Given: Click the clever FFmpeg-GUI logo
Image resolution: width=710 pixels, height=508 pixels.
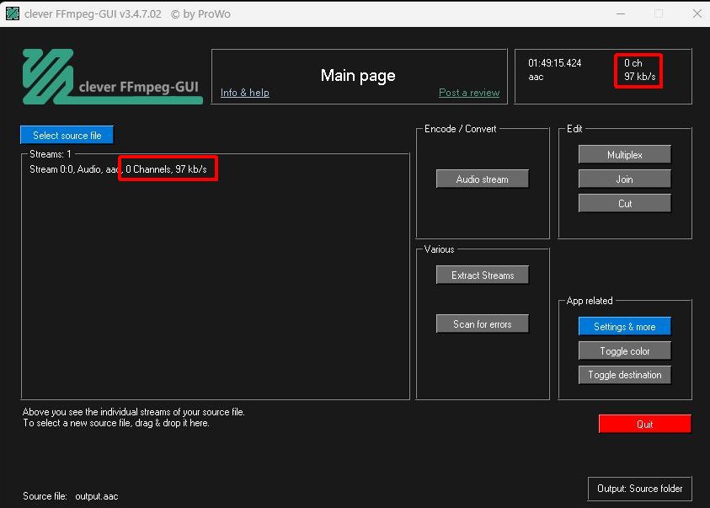Looking at the screenshot, I should [112, 77].
